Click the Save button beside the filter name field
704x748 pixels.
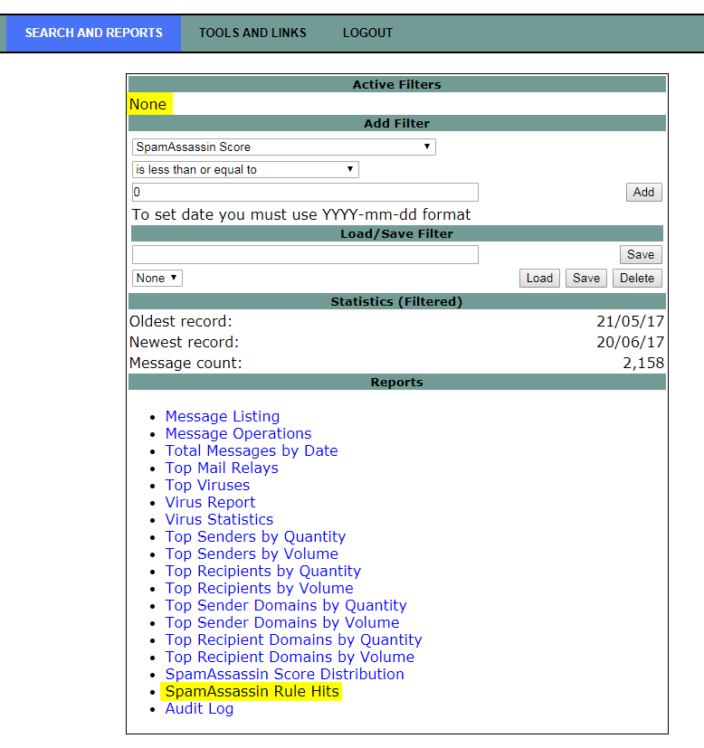point(641,255)
